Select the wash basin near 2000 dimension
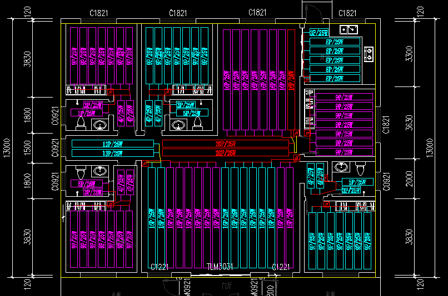 point(341,165)
